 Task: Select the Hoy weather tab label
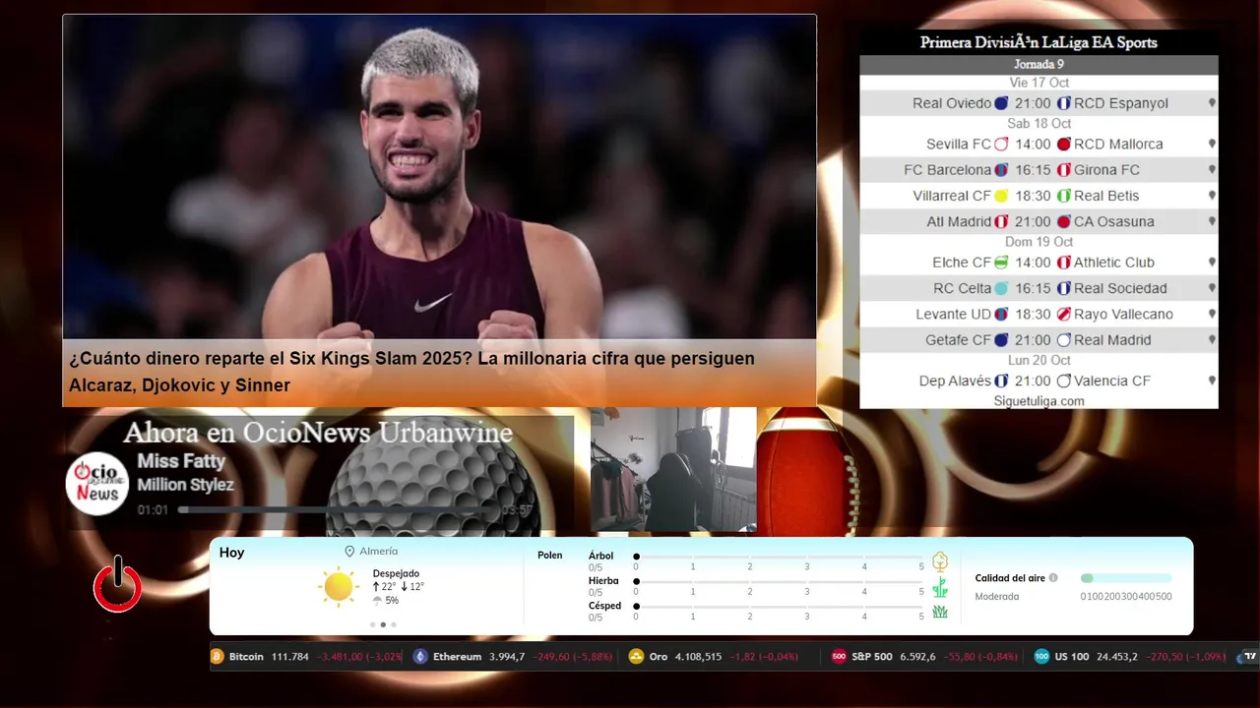pos(231,553)
